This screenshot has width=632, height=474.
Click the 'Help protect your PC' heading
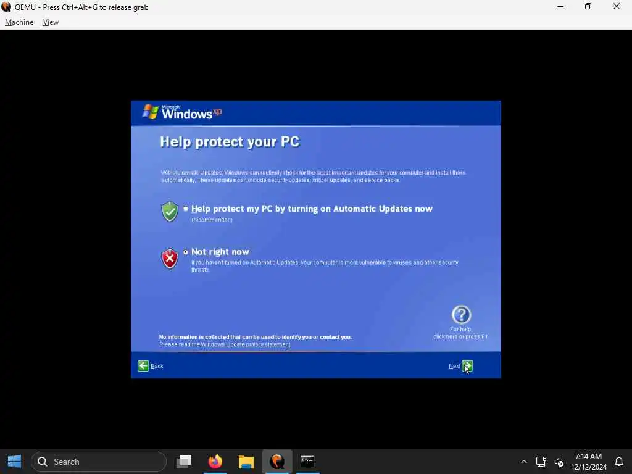(230, 142)
